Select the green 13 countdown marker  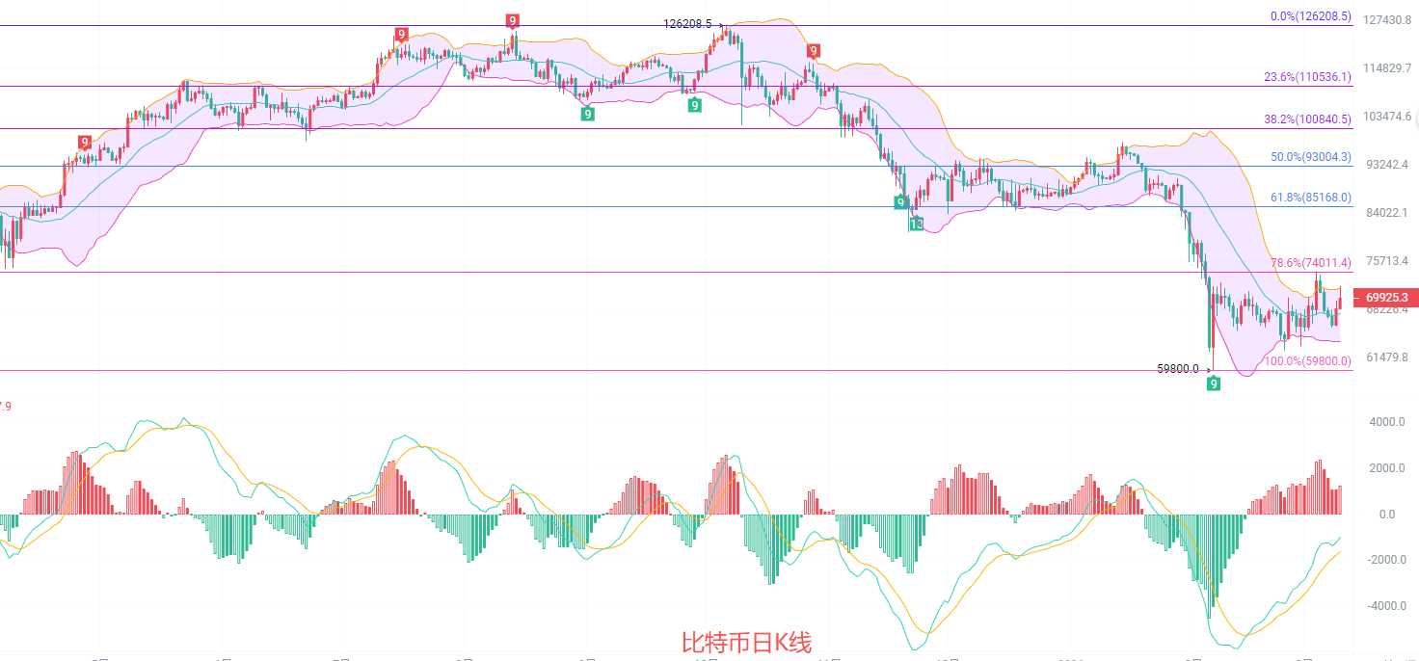tap(916, 224)
